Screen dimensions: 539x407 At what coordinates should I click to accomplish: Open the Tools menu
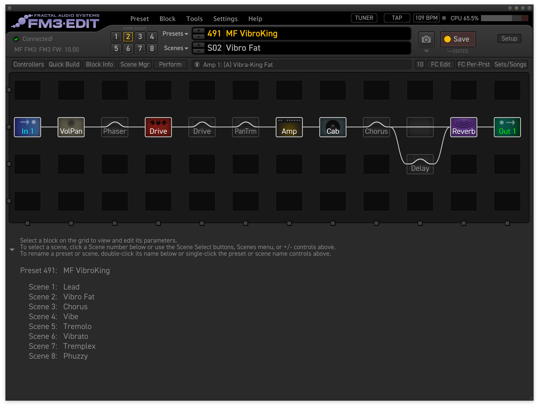click(194, 19)
